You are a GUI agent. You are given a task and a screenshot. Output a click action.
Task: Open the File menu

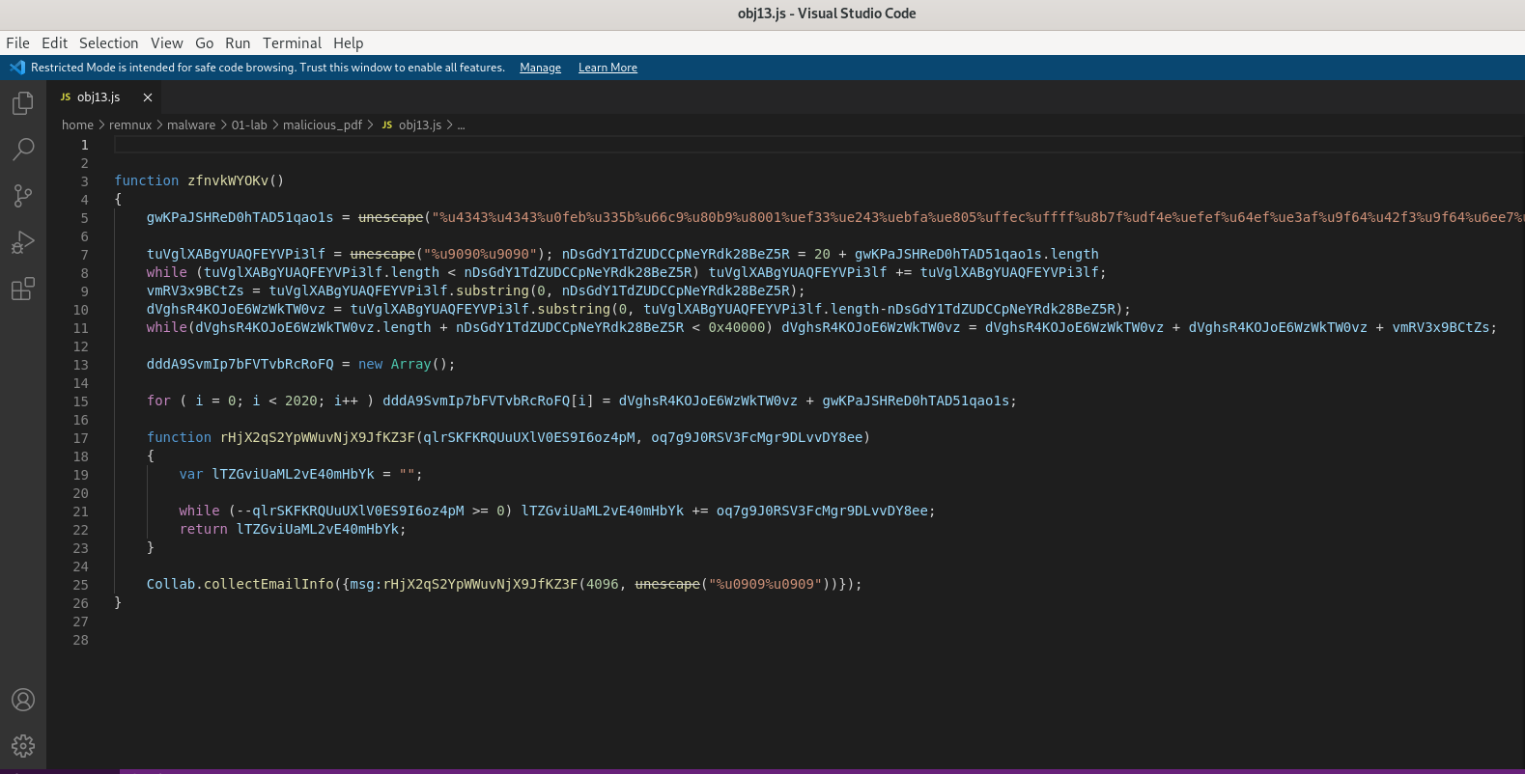click(x=17, y=43)
